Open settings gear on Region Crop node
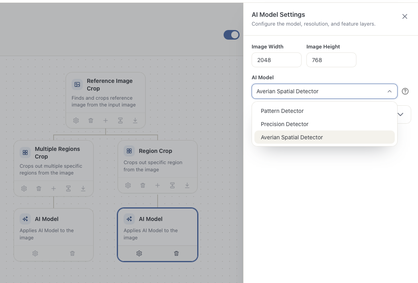The height and width of the screenshot is (283, 418). pyautogui.click(x=128, y=185)
